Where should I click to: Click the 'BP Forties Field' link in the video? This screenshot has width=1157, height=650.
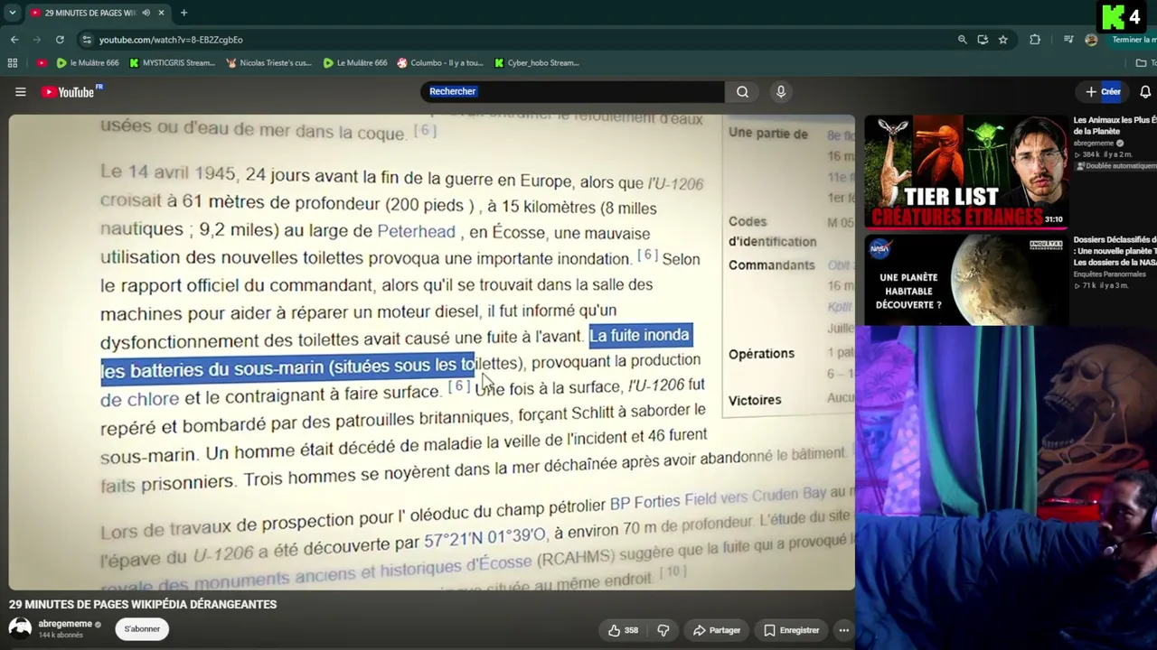tap(664, 501)
